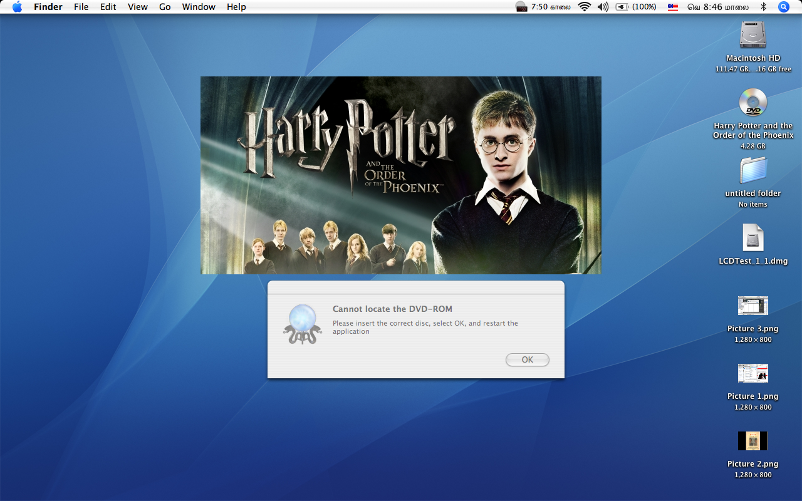Click the 'Cannot locate the DVD-ROM' heading
This screenshot has height=501, width=802.
click(x=392, y=309)
